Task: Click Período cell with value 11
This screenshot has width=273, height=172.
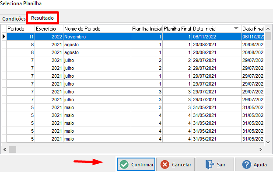Action: tap(21, 37)
